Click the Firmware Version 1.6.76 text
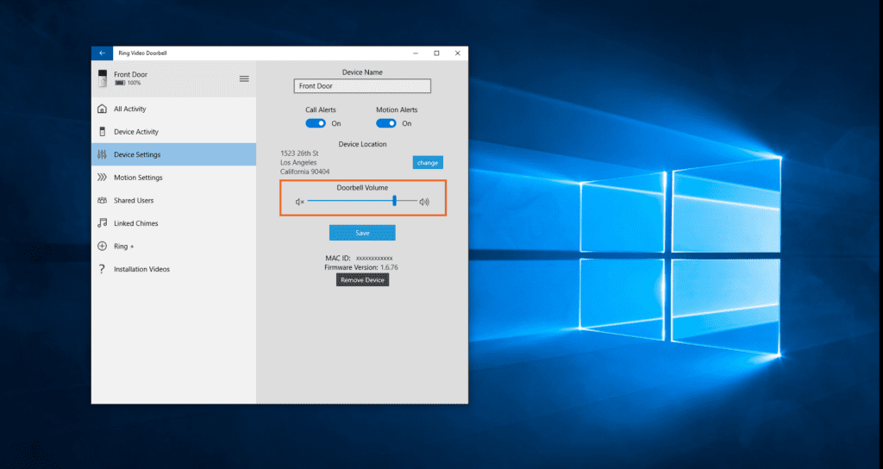Image resolution: width=883 pixels, height=469 pixels. 361,267
